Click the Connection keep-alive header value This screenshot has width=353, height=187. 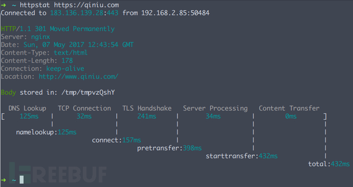(65, 69)
